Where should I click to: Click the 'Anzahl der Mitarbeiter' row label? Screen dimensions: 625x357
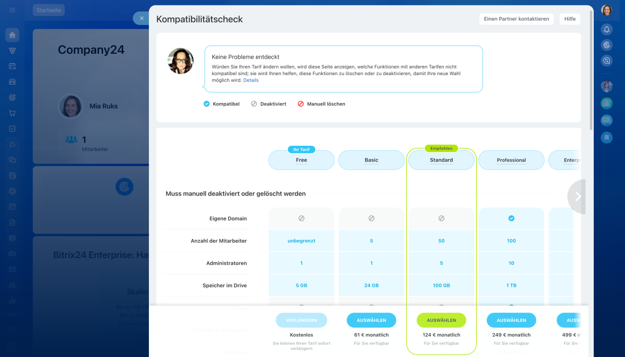[219, 241]
